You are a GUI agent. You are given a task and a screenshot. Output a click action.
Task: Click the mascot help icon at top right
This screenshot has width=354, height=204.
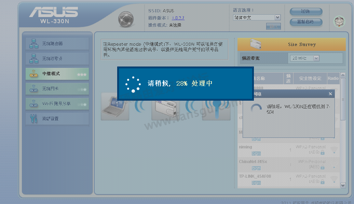coord(339,21)
